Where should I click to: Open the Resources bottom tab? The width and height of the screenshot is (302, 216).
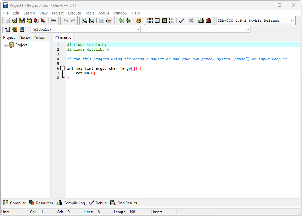[x=41, y=203]
